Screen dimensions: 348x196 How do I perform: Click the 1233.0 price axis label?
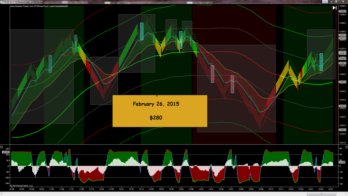(343, 117)
